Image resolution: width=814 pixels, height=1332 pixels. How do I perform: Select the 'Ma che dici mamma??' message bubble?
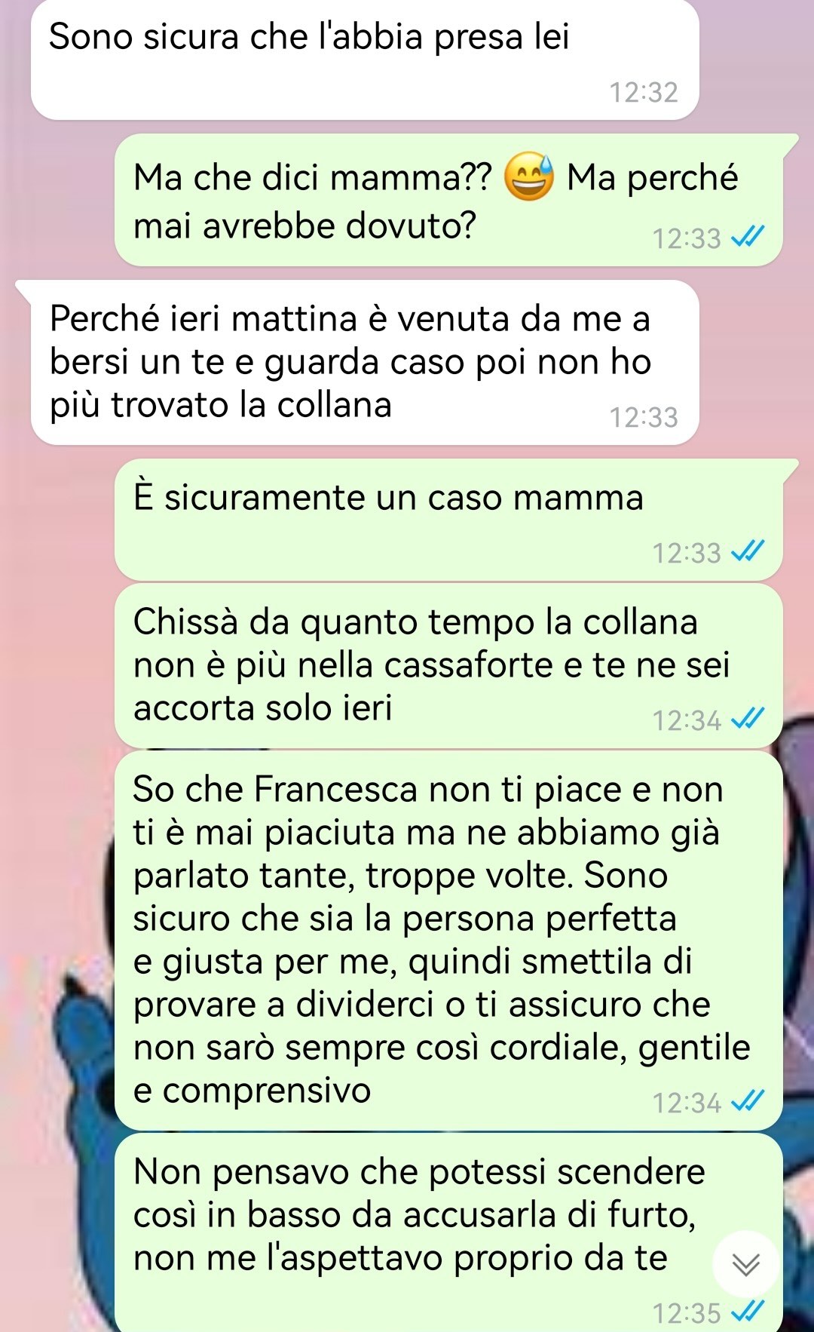pyautogui.click(x=449, y=200)
